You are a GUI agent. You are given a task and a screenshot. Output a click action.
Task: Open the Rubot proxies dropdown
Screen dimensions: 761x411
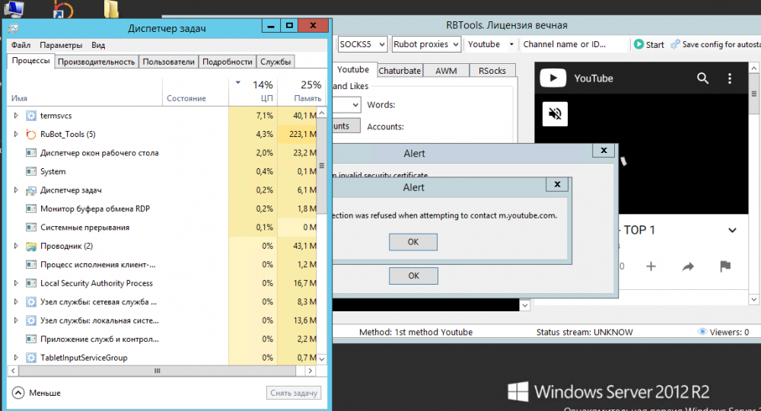coord(426,44)
